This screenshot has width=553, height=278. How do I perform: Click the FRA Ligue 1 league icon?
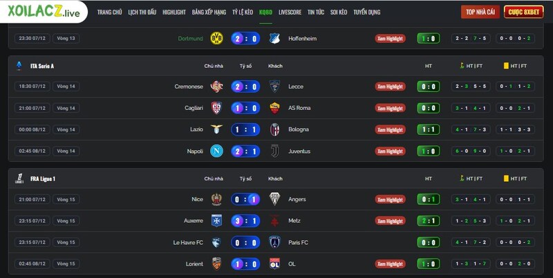19,178
